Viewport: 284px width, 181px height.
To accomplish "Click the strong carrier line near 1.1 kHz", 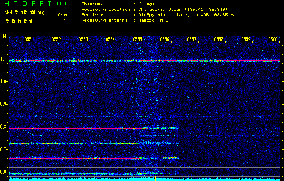I will [x=144, y=61].
